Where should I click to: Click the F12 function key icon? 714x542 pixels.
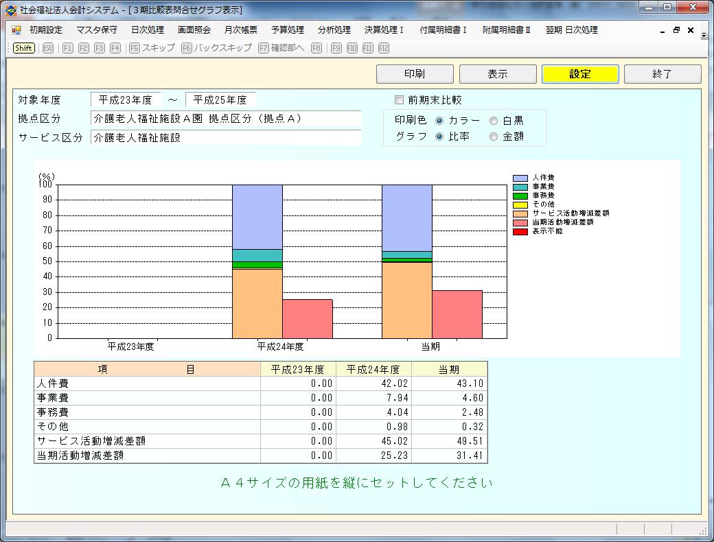coord(383,48)
